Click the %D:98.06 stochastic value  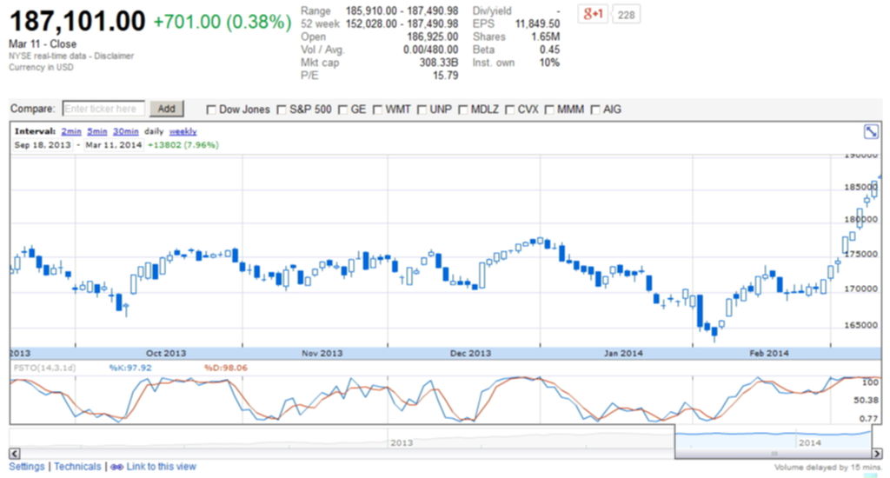pyautogui.click(x=226, y=368)
